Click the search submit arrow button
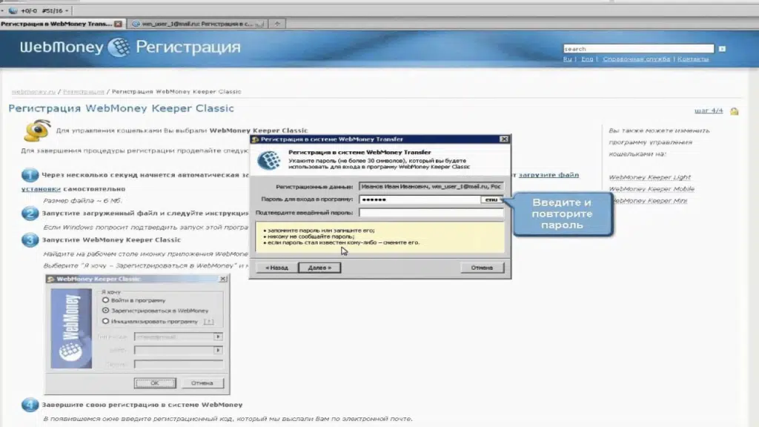The width and height of the screenshot is (759, 427). coord(722,49)
